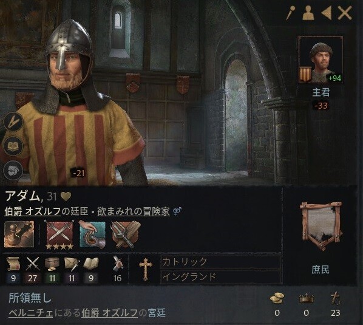The width and height of the screenshot is (363, 325).
Task: Click the 庶民 blank coat of arms
Action: point(321,227)
